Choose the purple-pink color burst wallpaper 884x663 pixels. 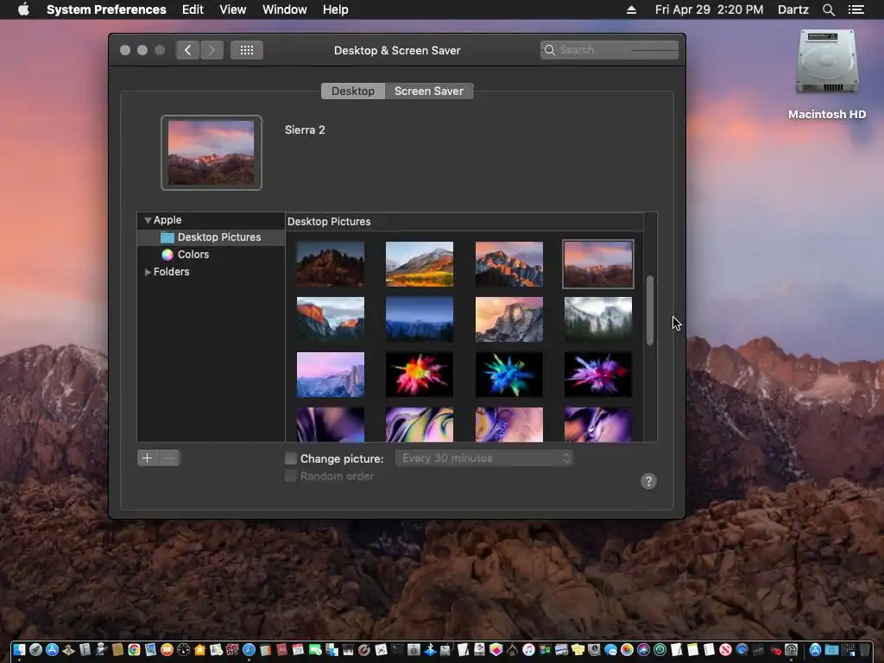(598, 375)
